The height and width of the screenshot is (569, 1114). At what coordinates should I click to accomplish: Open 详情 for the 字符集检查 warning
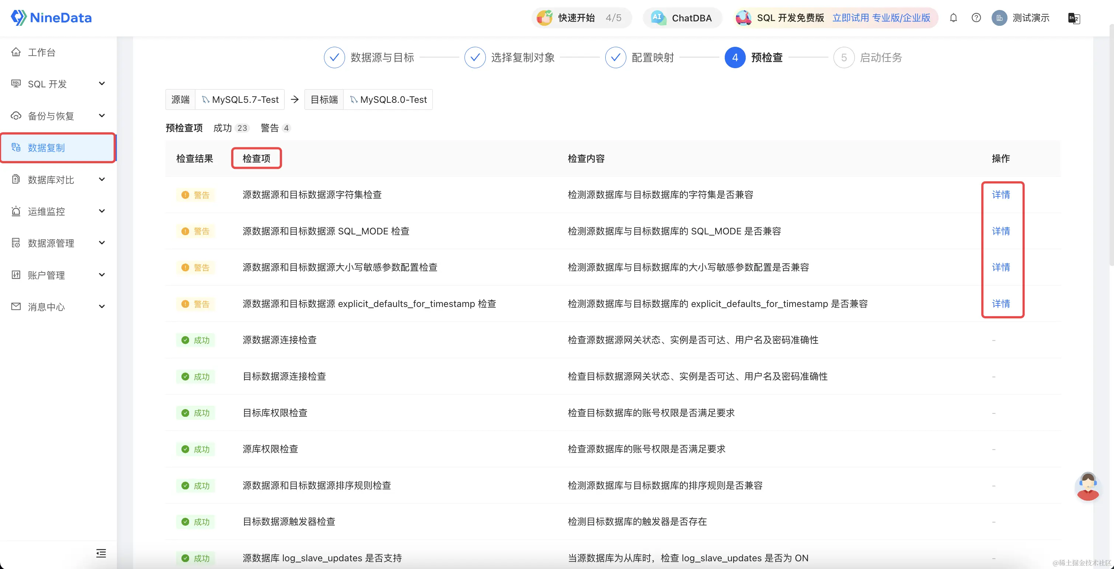1002,195
